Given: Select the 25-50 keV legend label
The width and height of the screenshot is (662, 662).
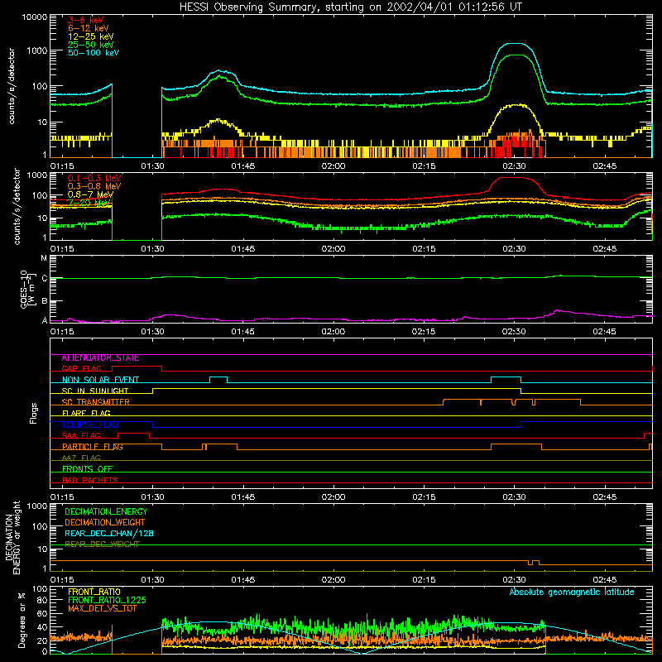Looking at the screenshot, I should tap(90, 45).
